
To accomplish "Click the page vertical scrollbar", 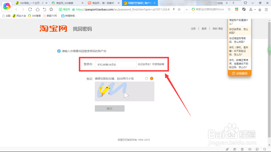I will click(x=269, y=79).
